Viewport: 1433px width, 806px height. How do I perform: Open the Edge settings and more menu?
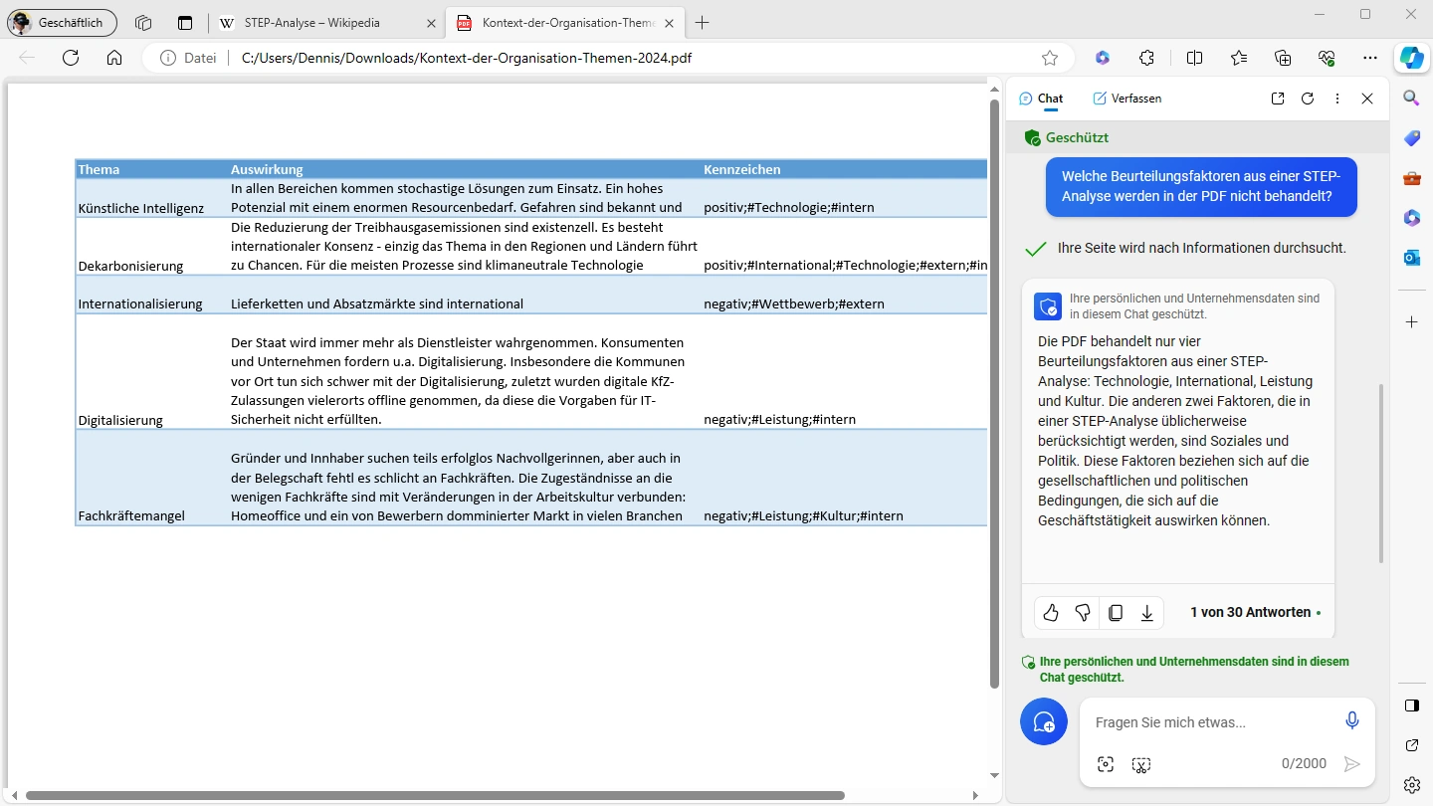pyautogui.click(x=1370, y=58)
